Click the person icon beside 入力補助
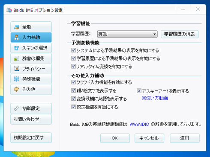This screenshot has width=210, height=157. pos(16,38)
